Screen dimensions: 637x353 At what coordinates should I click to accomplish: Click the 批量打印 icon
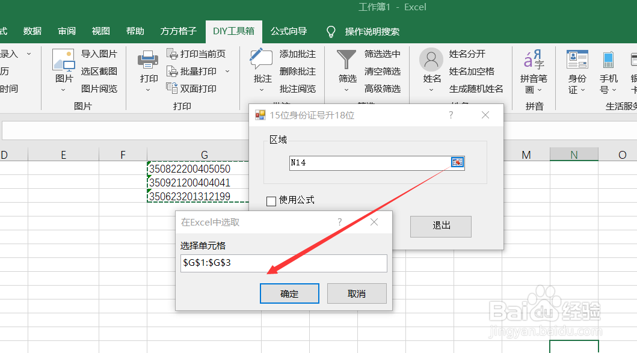172,71
